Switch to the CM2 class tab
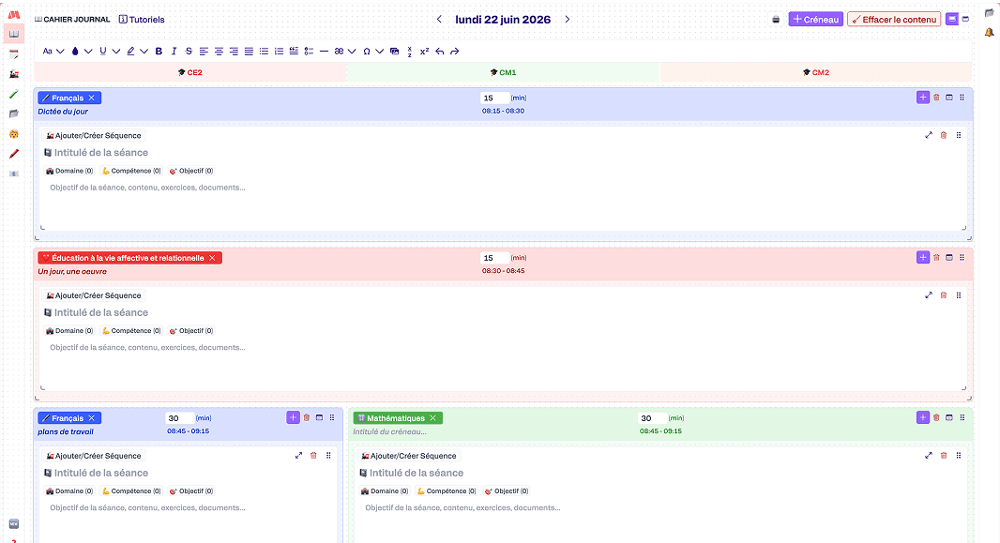Screen dimensions: 1000x543 click(x=816, y=72)
